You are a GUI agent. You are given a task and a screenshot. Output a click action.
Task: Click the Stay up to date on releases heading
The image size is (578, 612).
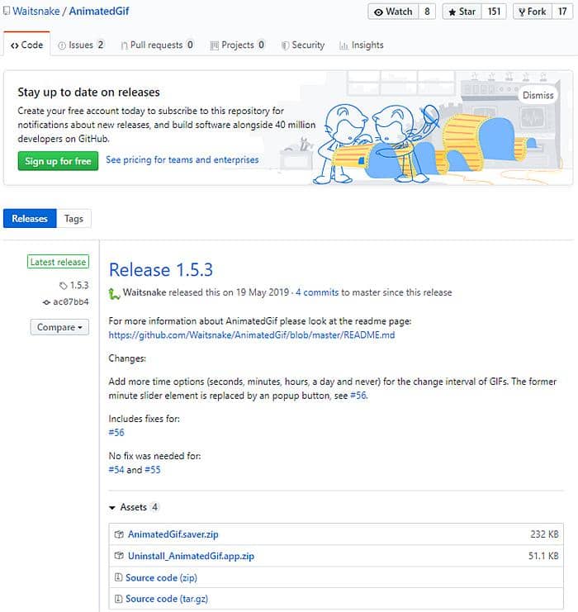(88, 93)
